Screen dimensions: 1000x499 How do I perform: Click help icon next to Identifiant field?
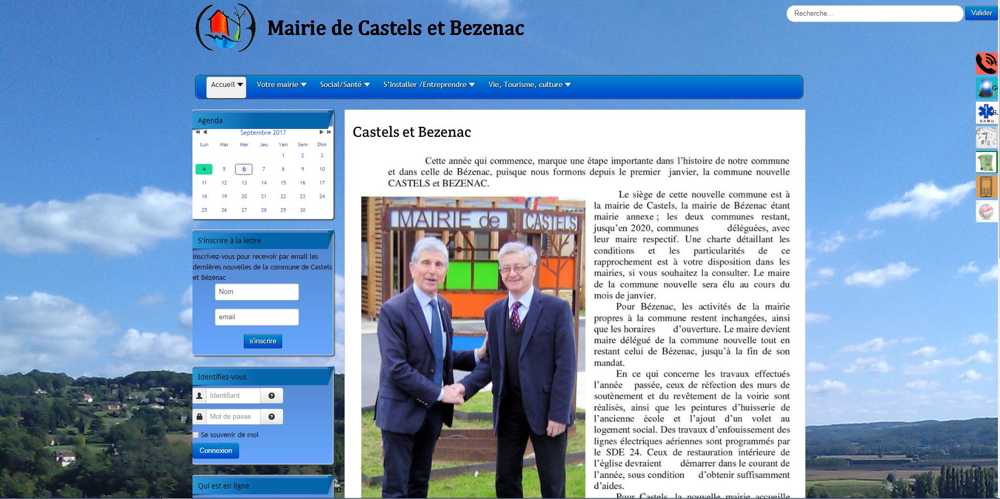272,396
